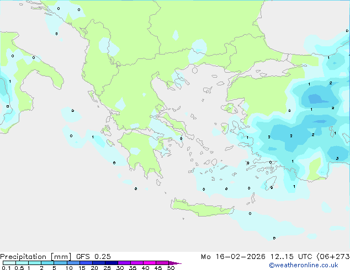Pick the 0.1–0.5 mm legend swatch
The width and height of the screenshot is (350, 270).
[x=9, y=263]
